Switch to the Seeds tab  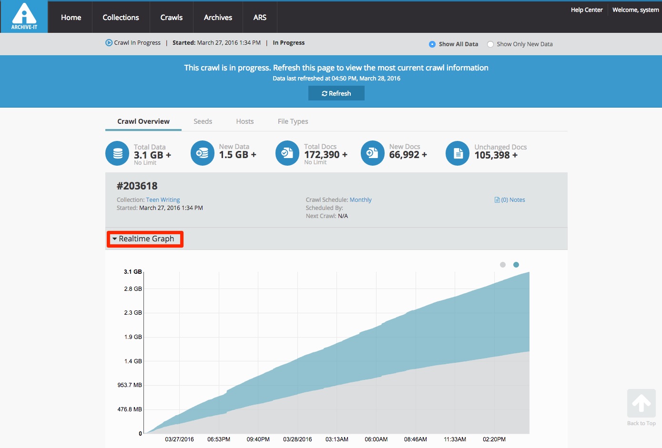click(x=203, y=121)
